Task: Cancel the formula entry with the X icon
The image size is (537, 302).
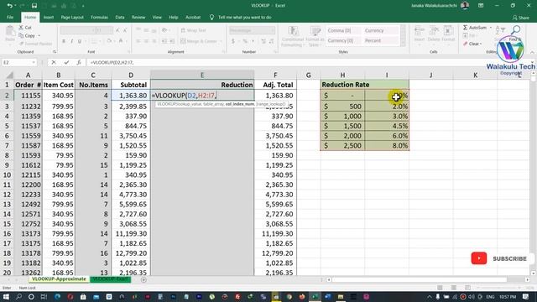Action: coord(54,63)
